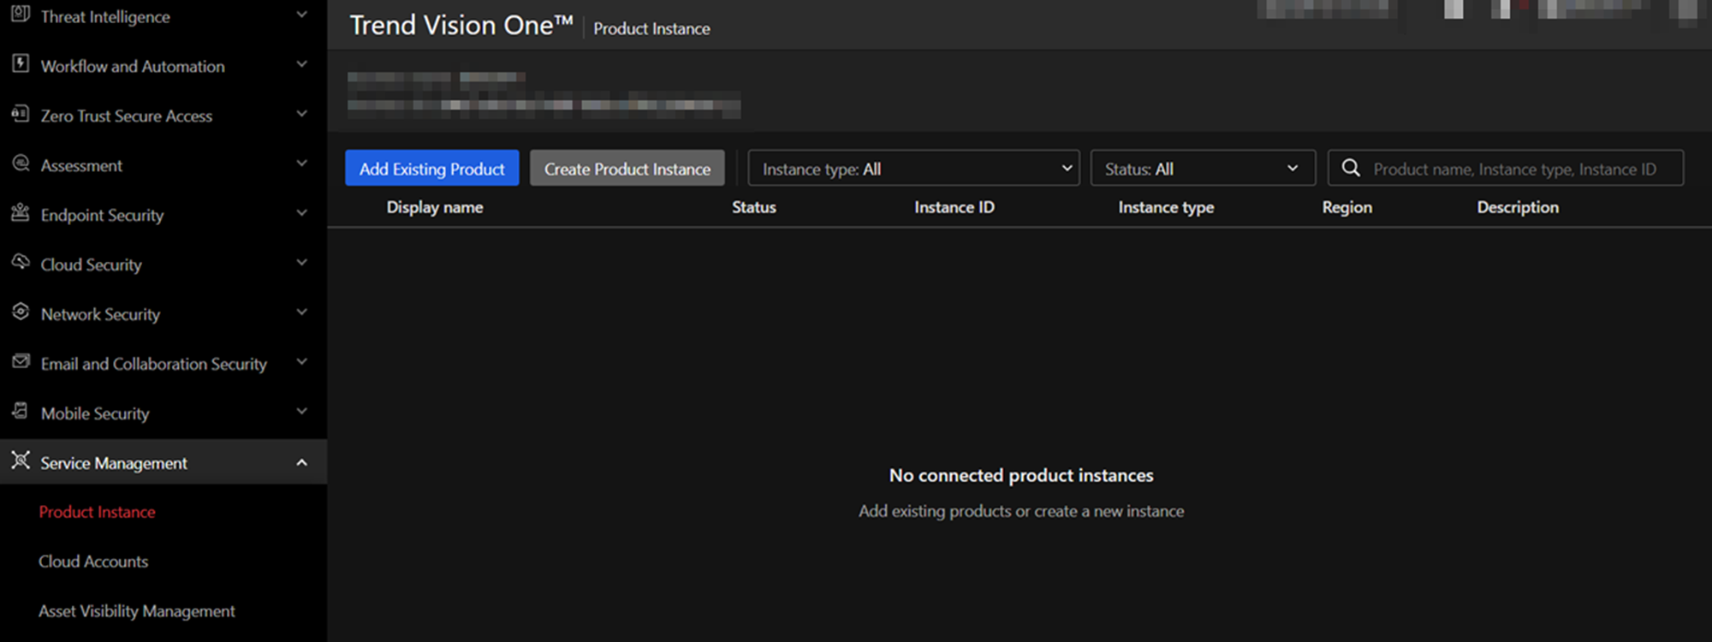Screen dimensions: 1712x642
Task: Click the Email and Collaboration Security icon
Action: coord(21,362)
